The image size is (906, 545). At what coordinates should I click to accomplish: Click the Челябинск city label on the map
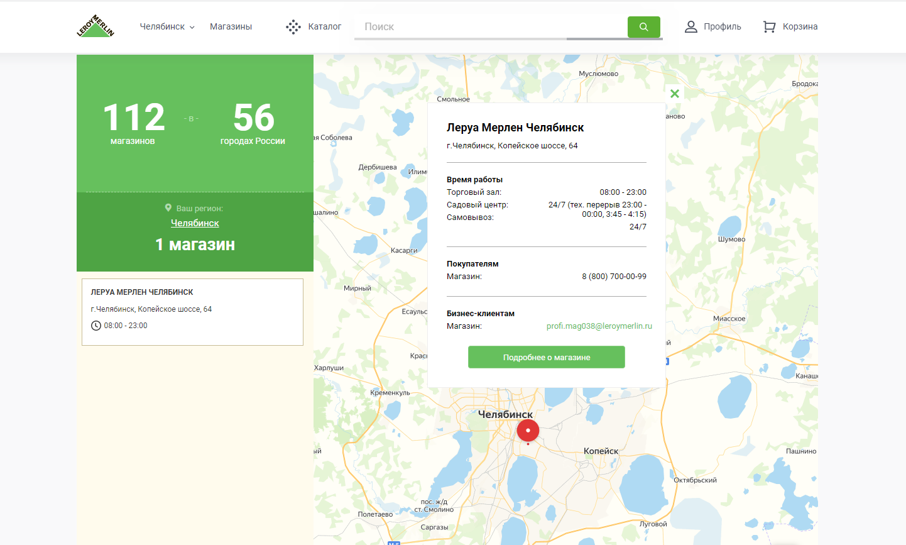[506, 414]
